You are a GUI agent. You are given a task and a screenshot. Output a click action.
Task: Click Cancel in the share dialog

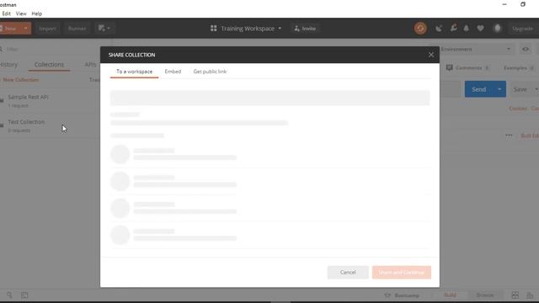click(x=348, y=272)
